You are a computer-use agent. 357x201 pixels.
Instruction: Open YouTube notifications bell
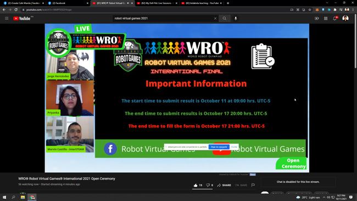point(335,19)
